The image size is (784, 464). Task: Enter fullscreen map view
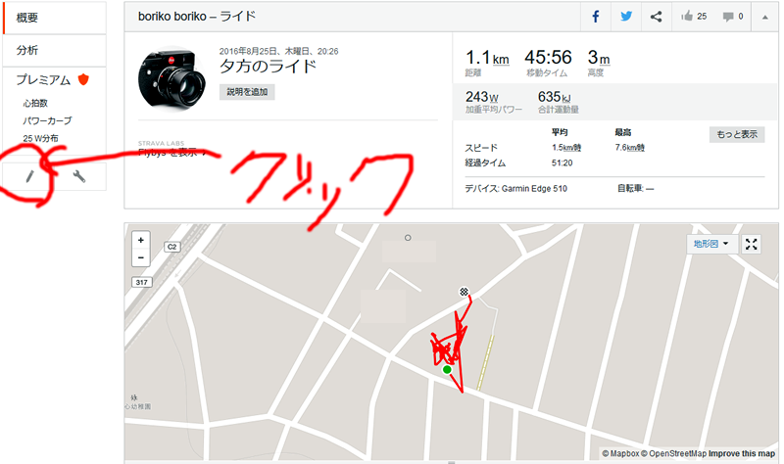click(751, 244)
